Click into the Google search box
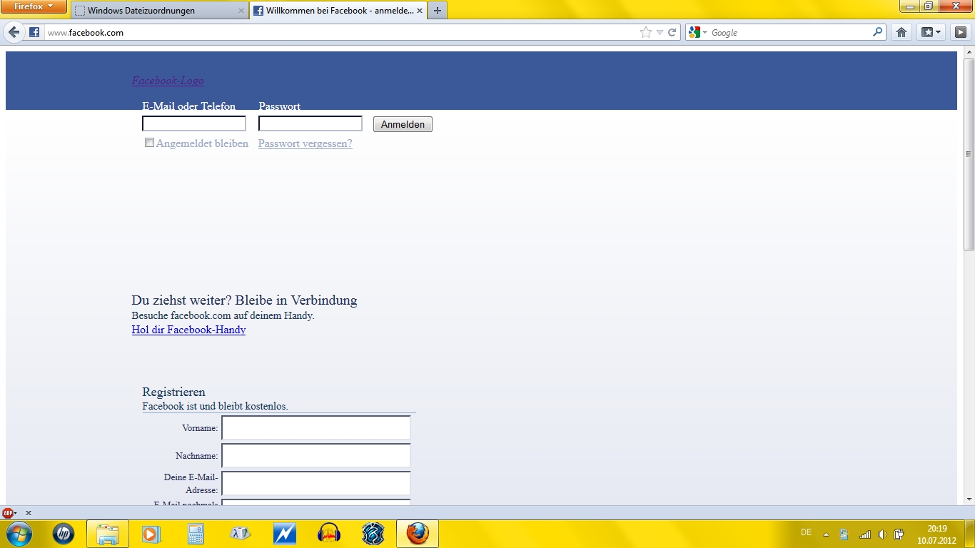This screenshot has height=548, width=975. (789, 32)
